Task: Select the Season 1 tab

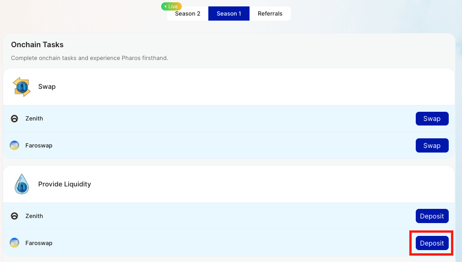Action: point(229,14)
